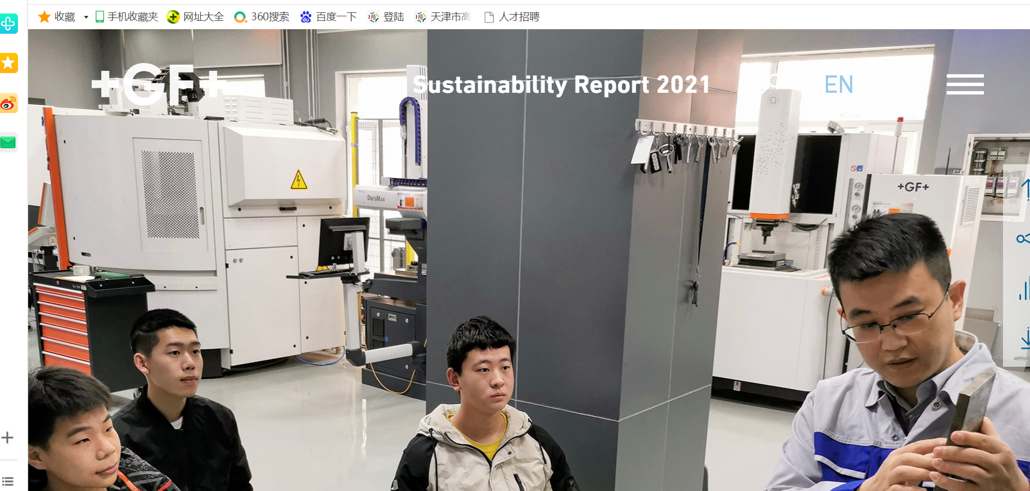1030x491 pixels.
Task: Open the 收藏 favorites star button
Action: click(56, 17)
